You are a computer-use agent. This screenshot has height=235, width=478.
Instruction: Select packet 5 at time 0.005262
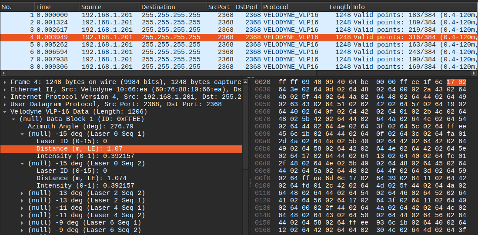point(239,44)
